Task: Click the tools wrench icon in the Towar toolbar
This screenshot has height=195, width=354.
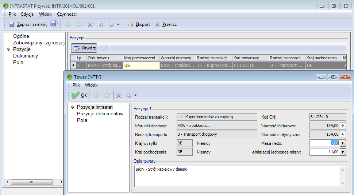Action: (119, 95)
